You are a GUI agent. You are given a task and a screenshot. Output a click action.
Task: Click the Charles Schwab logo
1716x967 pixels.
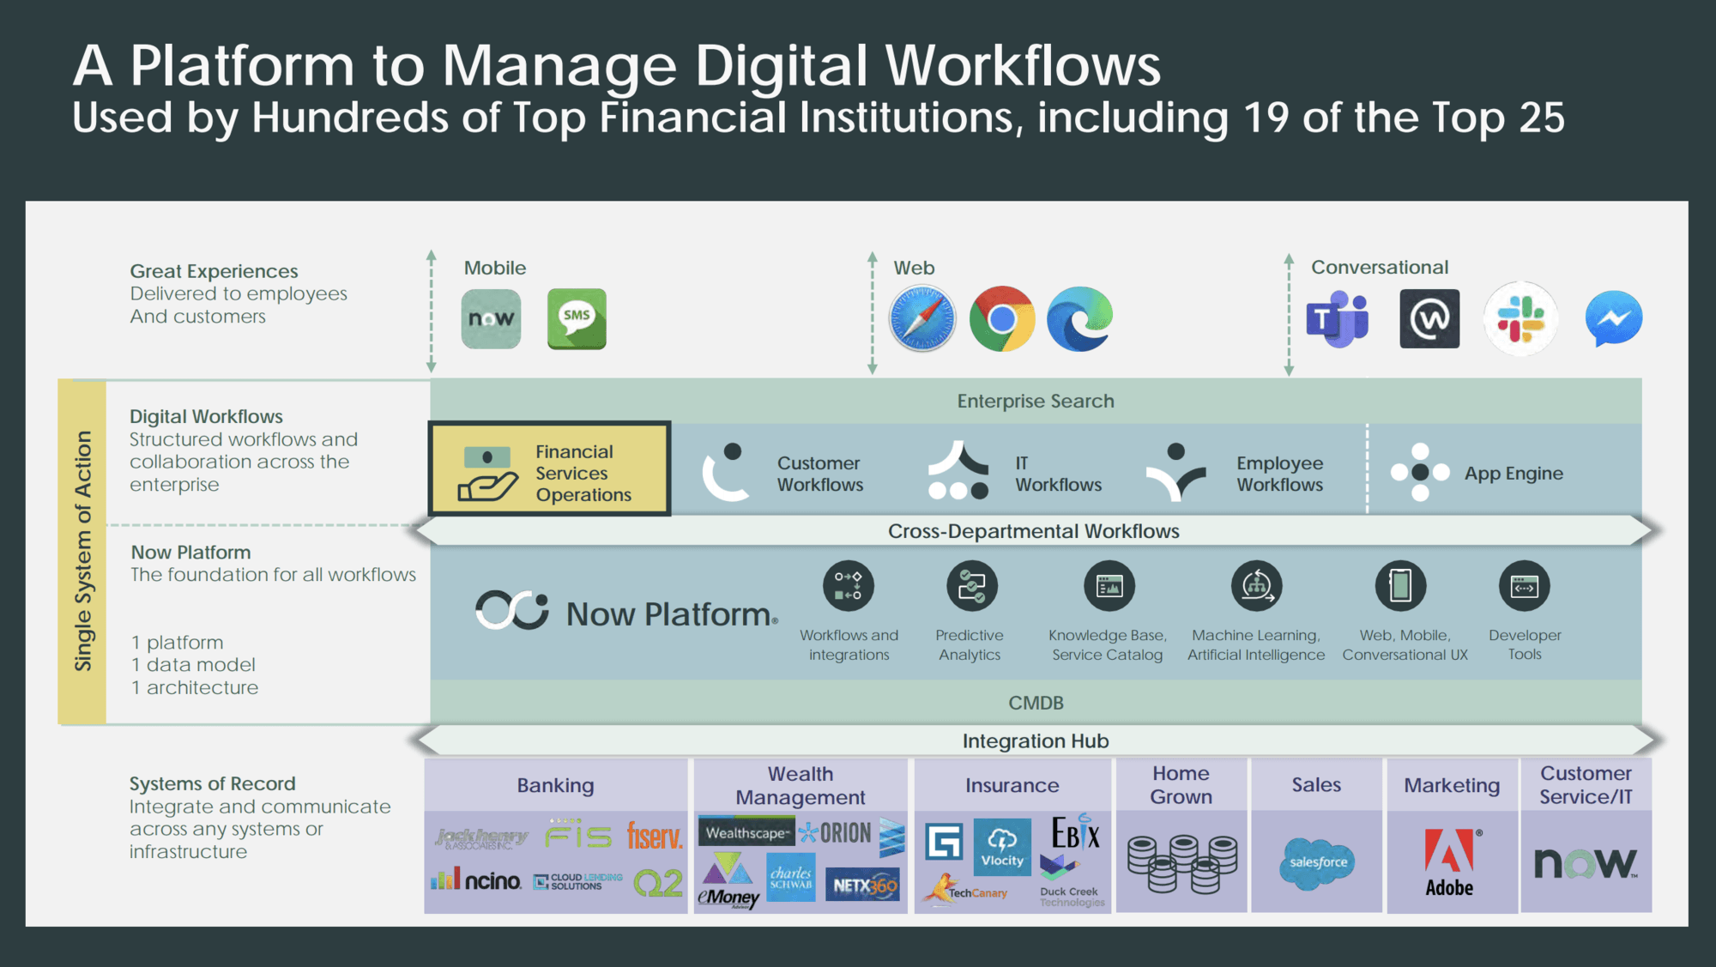(x=791, y=878)
